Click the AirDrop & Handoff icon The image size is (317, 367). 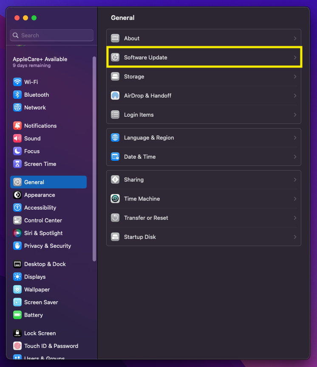(x=115, y=95)
